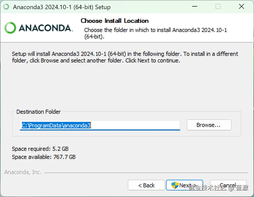Click the maximize window control
254x197 pixels.
(218, 6)
